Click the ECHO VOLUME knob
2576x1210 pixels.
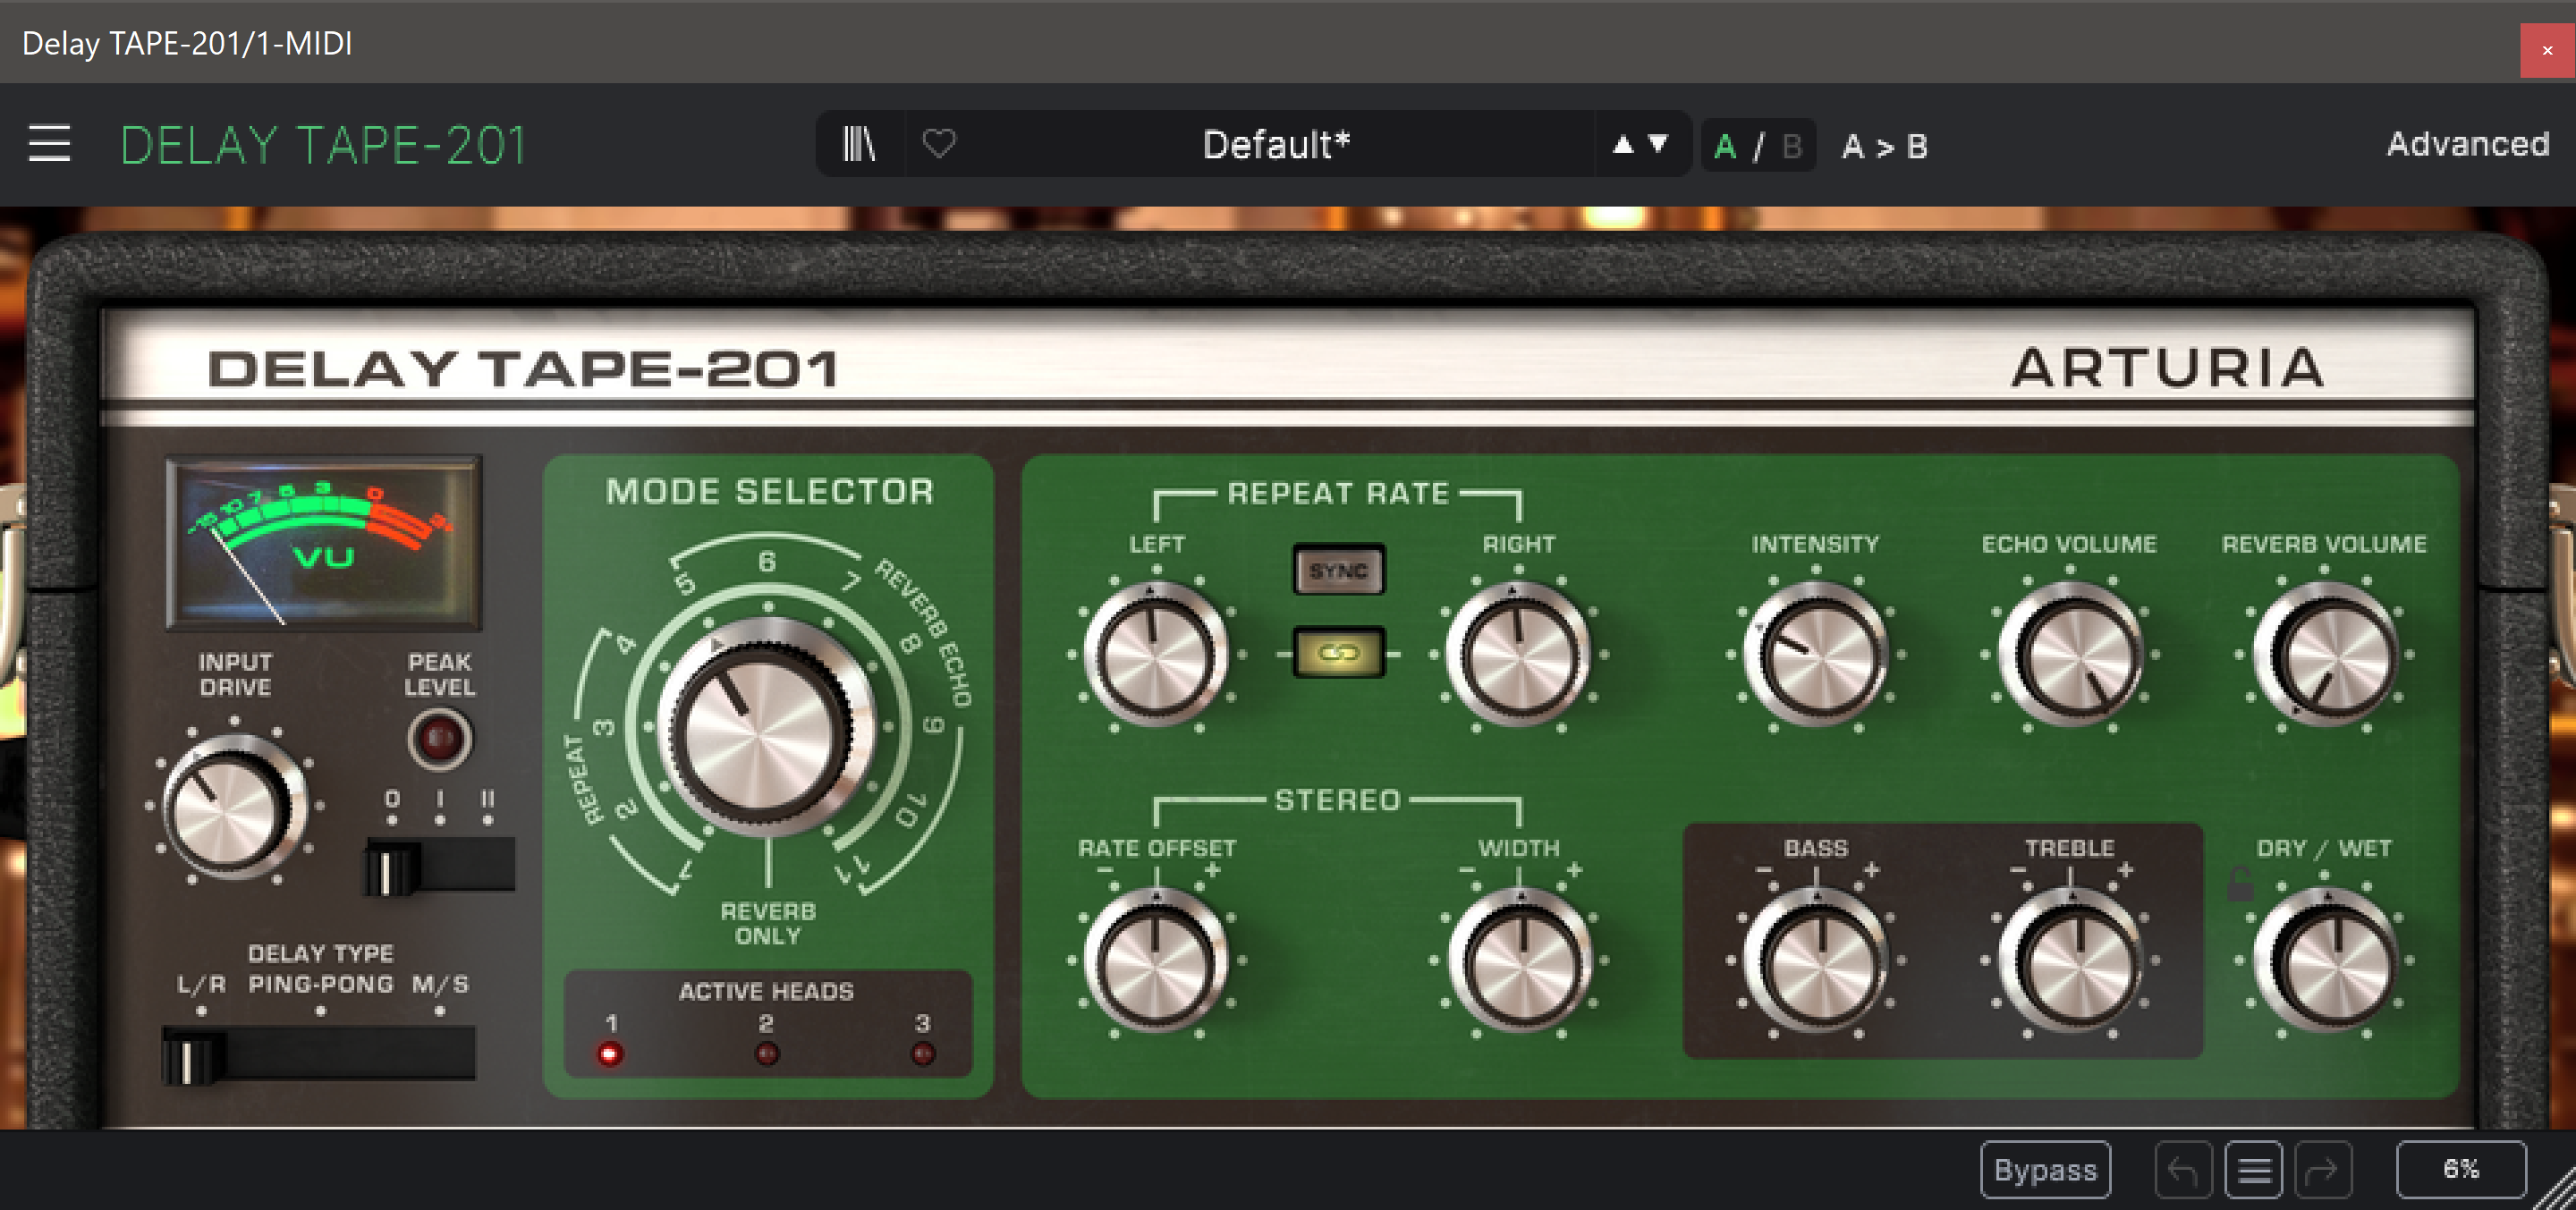click(x=2069, y=654)
